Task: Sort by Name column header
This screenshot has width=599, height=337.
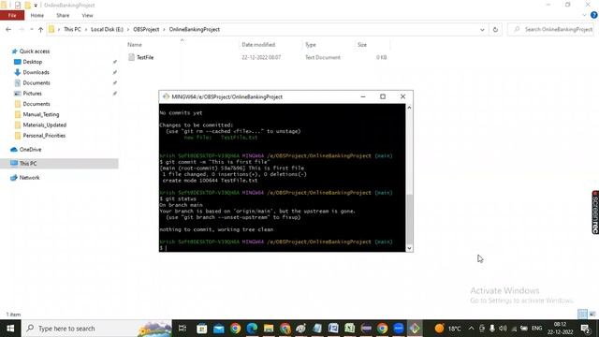Action: point(135,45)
